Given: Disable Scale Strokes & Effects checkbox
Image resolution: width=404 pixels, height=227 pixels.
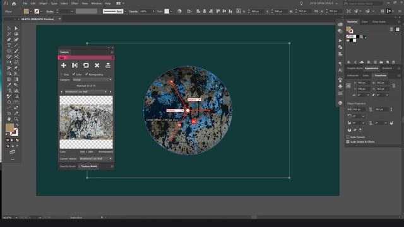Looking at the screenshot, I should click(x=348, y=142).
